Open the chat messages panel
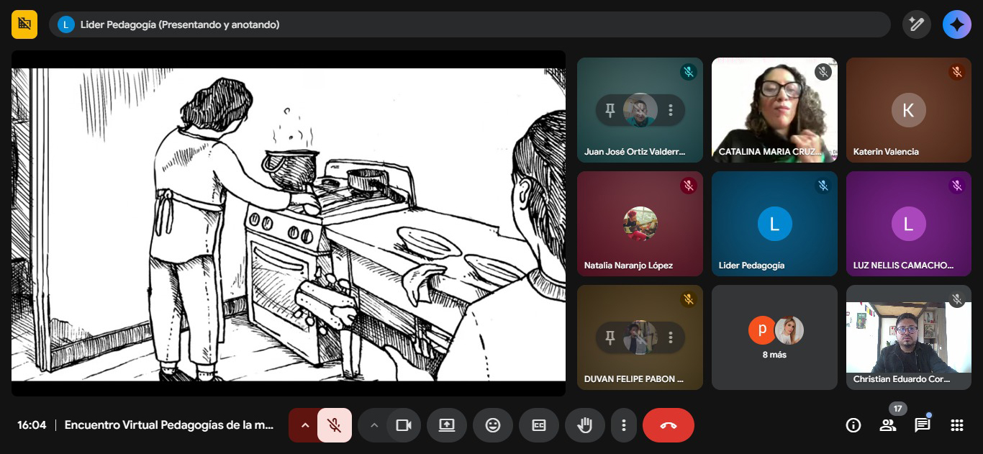This screenshot has width=983, height=454. [922, 425]
